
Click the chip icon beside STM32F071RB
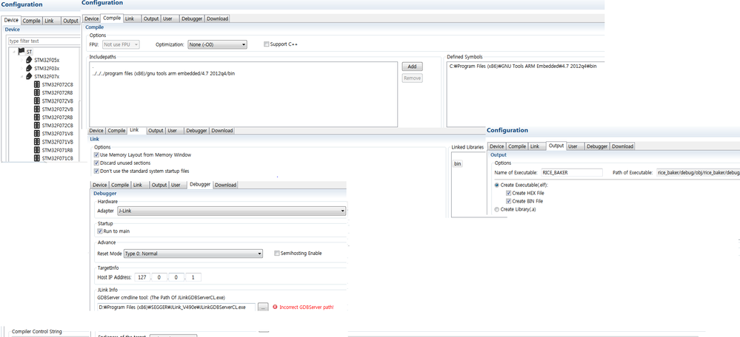tap(37, 150)
